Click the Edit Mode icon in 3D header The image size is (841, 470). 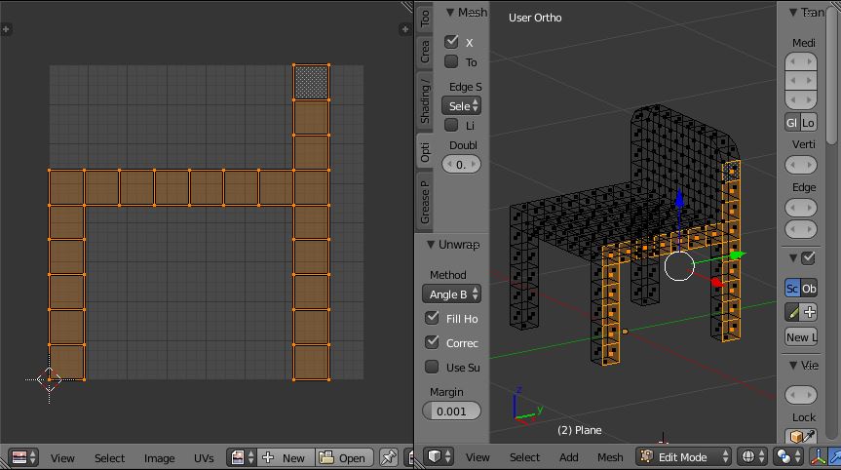click(647, 456)
